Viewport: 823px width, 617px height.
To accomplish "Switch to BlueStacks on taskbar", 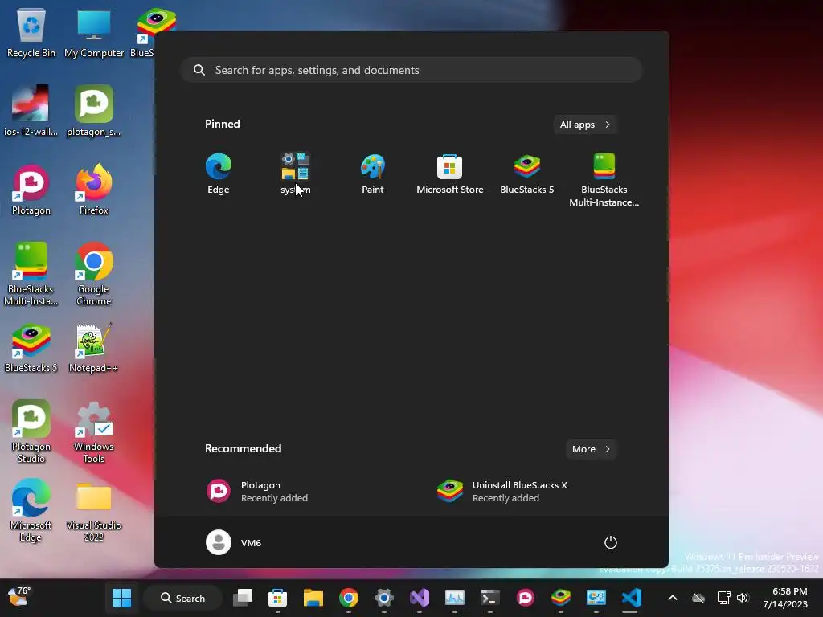I will (x=560, y=598).
